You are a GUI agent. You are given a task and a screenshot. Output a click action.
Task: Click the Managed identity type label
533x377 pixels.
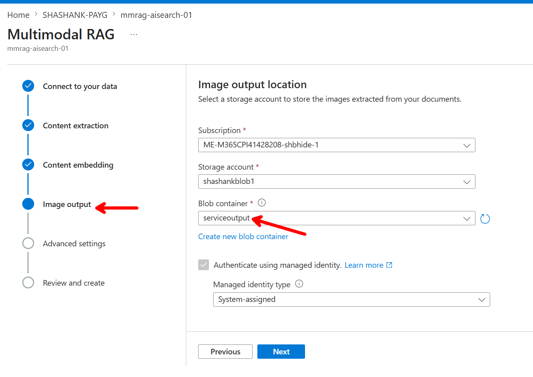coord(252,284)
